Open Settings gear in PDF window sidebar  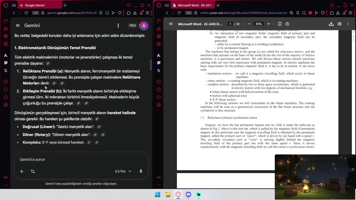(159, 105)
